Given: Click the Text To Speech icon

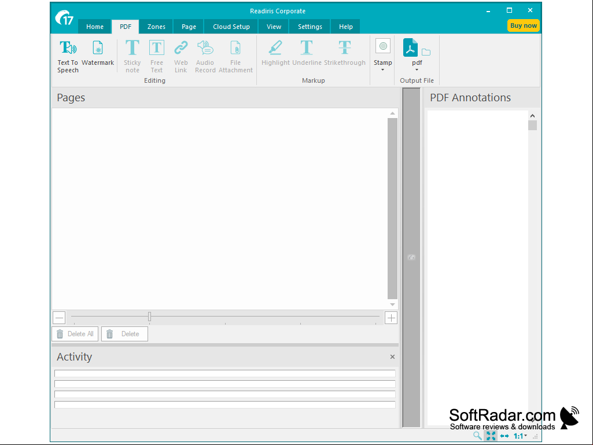Looking at the screenshot, I should click(68, 48).
